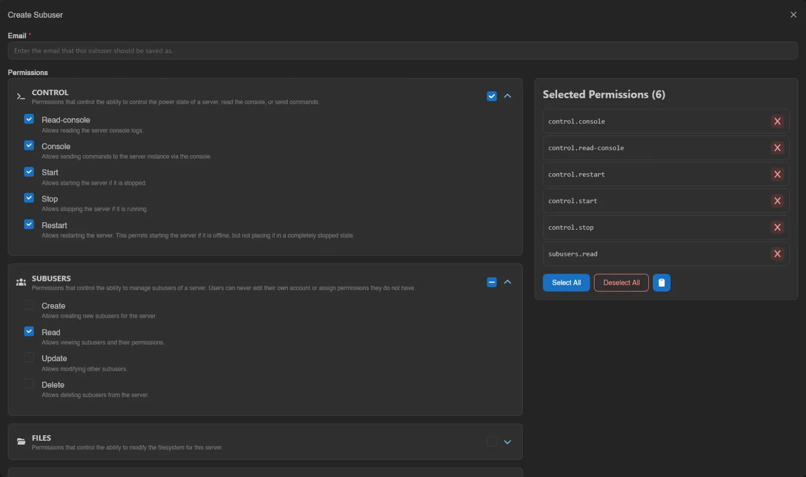This screenshot has height=477, width=806.
Task: Toggle all SUBUSERS permissions checkbox
Action: (x=492, y=282)
